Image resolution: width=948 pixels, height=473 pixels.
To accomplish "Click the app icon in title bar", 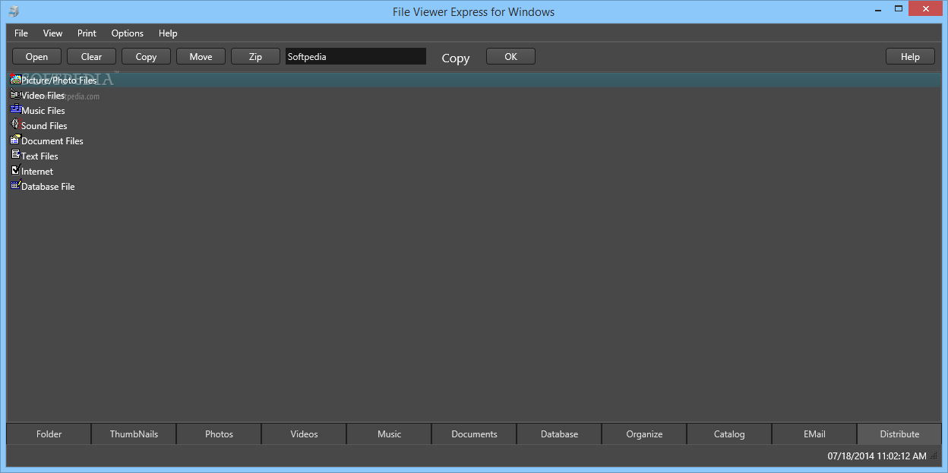I will click(14, 11).
